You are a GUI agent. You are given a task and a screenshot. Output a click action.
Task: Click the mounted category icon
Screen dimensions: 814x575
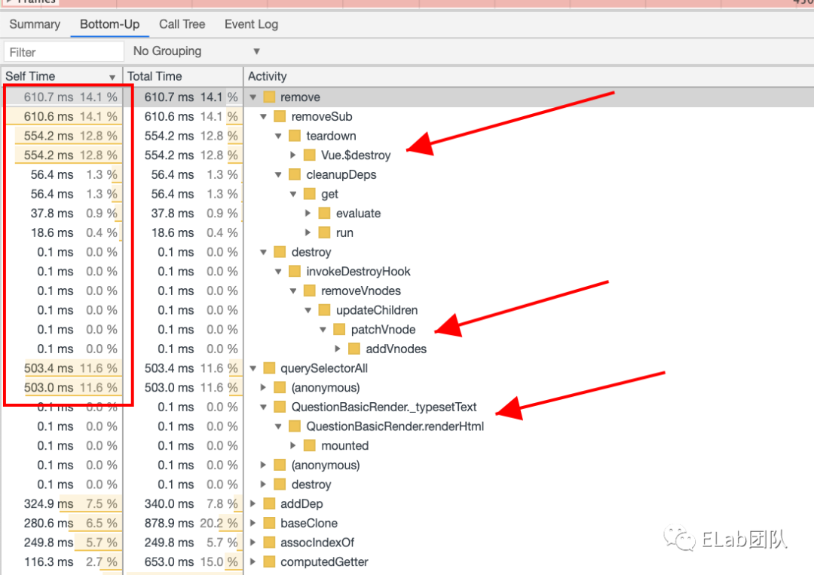coord(310,445)
